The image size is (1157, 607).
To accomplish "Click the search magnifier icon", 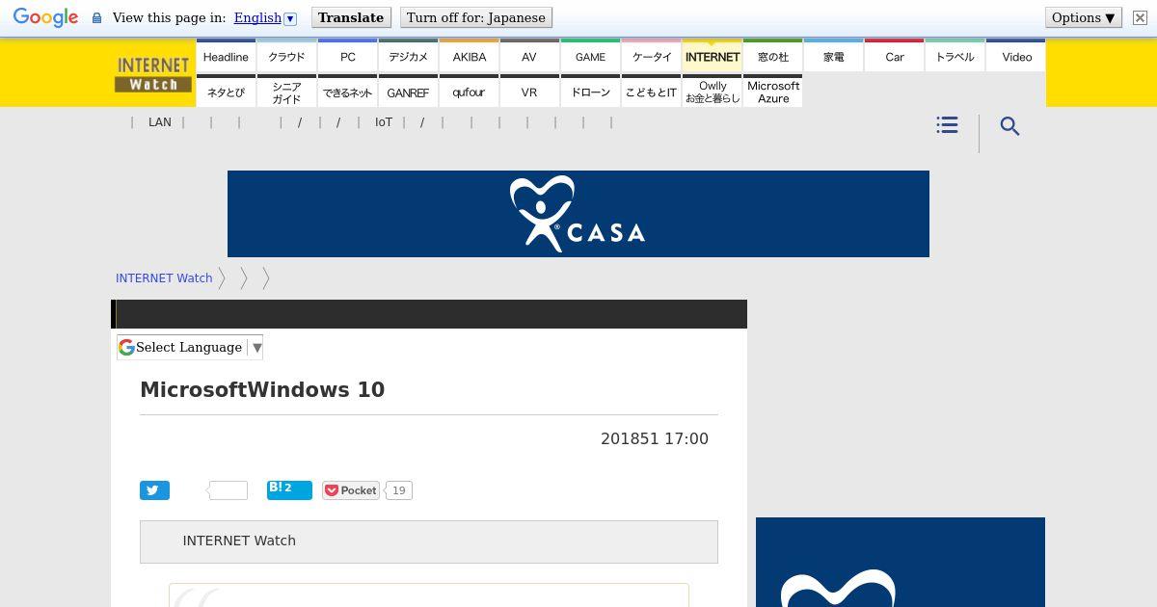I will 1009,126.
